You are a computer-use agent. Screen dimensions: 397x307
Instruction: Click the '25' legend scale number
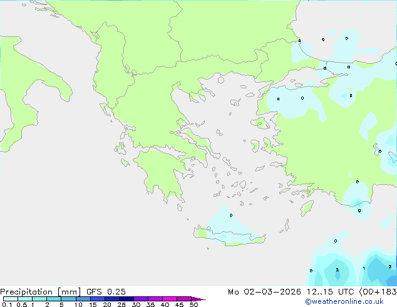pyautogui.click(x=121, y=304)
